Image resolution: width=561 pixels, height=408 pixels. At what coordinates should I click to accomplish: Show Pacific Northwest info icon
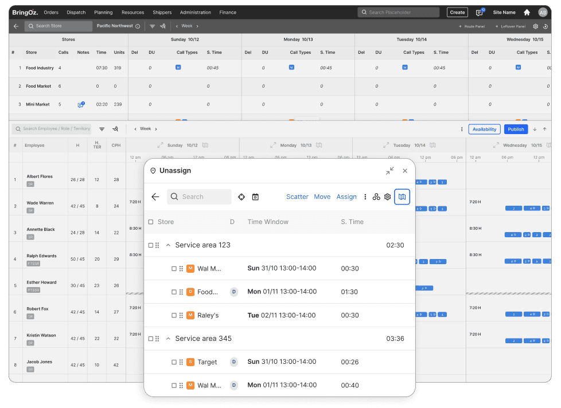point(138,26)
